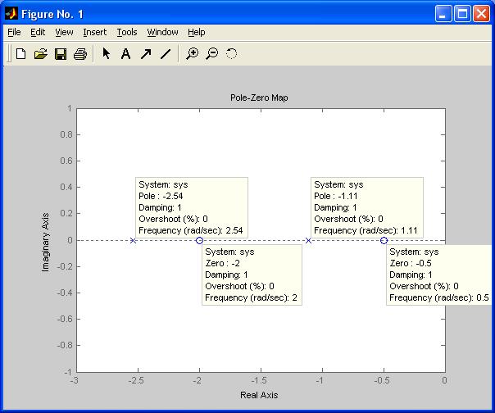Open the Tools menu
Image resolution: width=495 pixels, height=413 pixels.
pos(127,32)
